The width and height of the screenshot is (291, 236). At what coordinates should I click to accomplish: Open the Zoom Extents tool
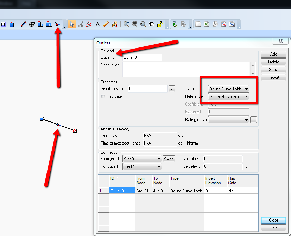143,24
